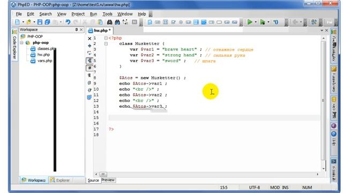Screen dimensions: 343x193
Task: Switch to the Source view tab
Action: coord(93,180)
